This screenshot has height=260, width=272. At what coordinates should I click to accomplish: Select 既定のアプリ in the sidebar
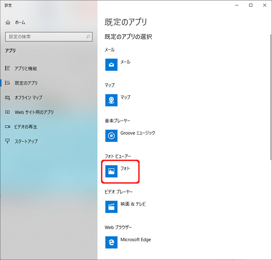(26, 83)
